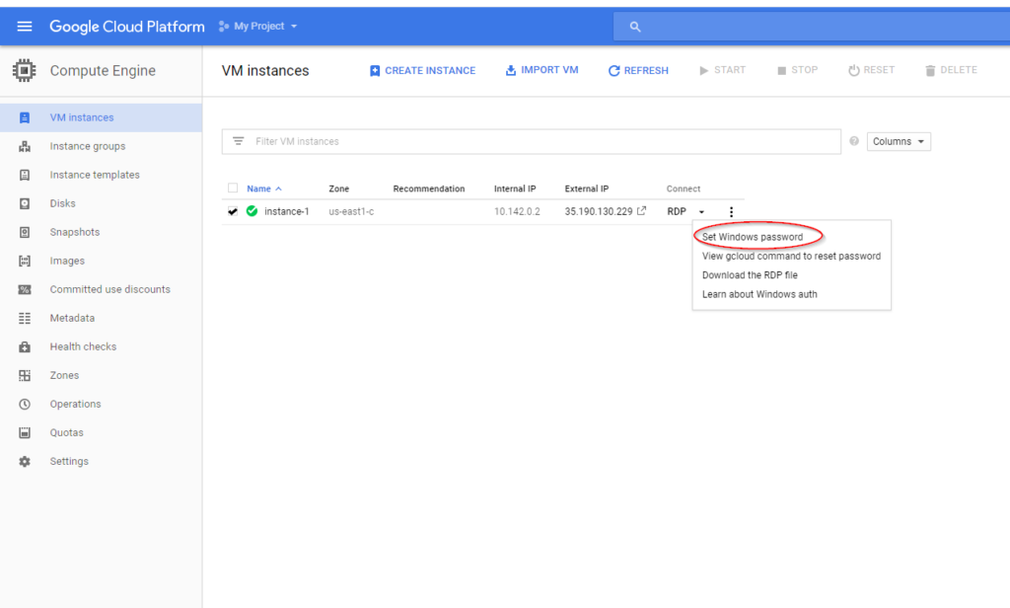
Task: Open Images in the sidebar
Action: (67, 262)
